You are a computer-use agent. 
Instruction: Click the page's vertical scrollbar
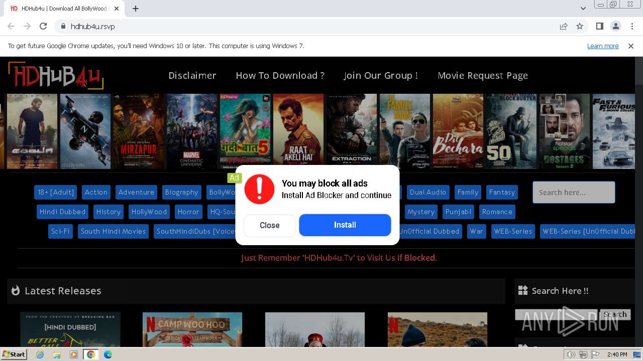(639, 202)
